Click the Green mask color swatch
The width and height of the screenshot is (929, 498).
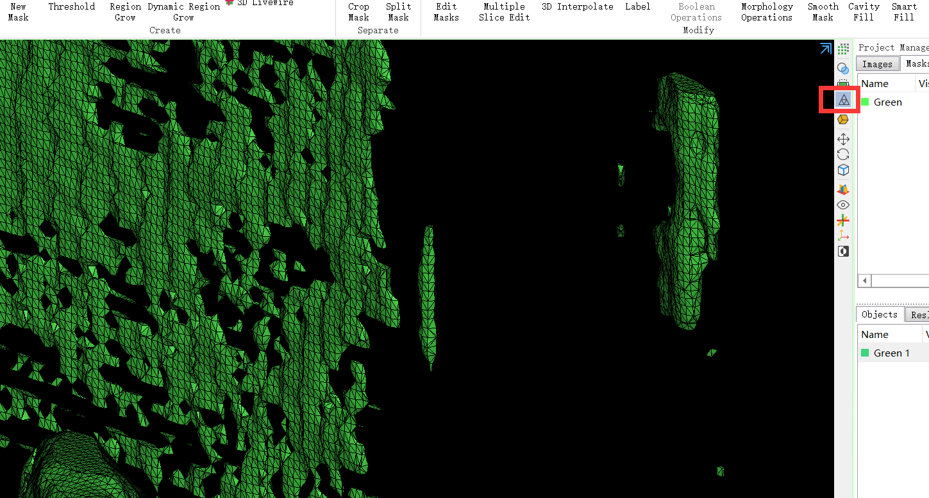[x=865, y=102]
